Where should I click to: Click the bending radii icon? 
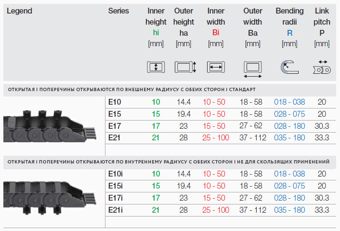point(289,67)
